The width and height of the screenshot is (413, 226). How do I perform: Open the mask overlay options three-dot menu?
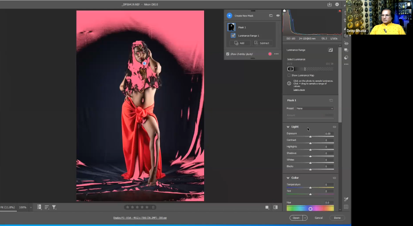coord(276,54)
